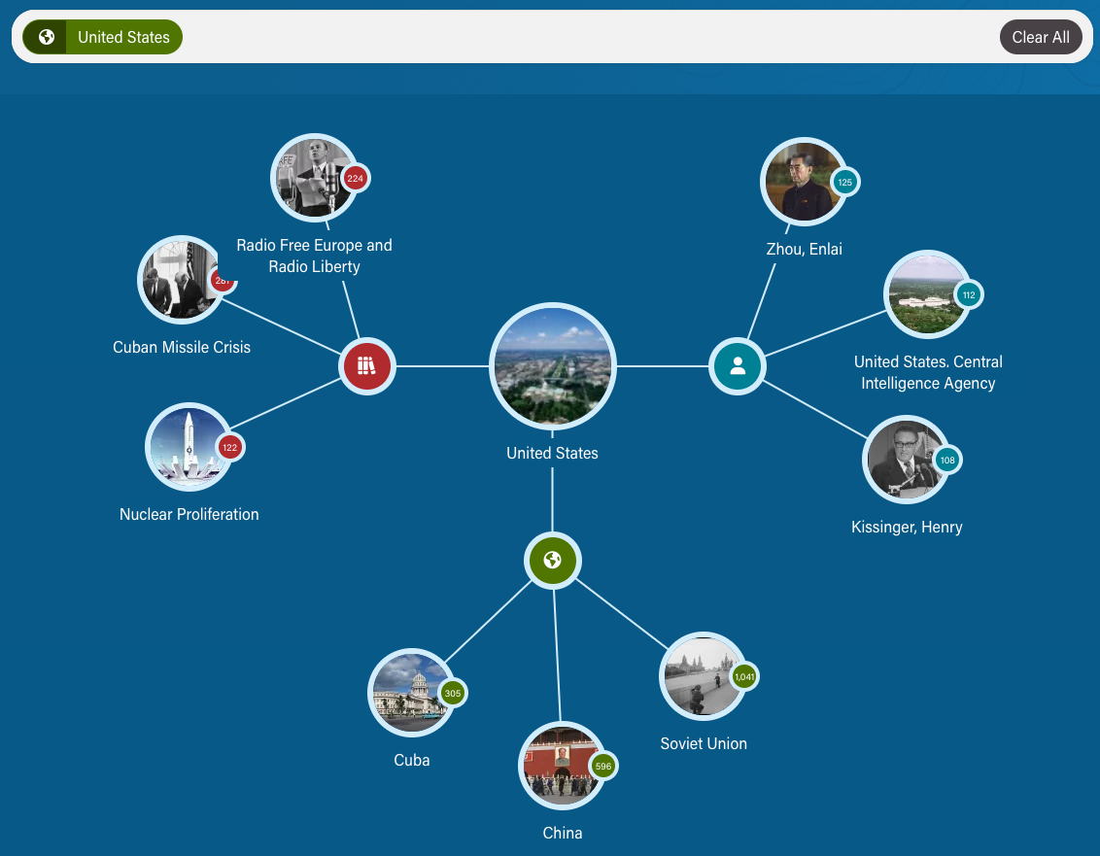Image resolution: width=1100 pixels, height=856 pixels.
Task: Open the China Tiananmen photo node
Action: pyautogui.click(x=562, y=766)
